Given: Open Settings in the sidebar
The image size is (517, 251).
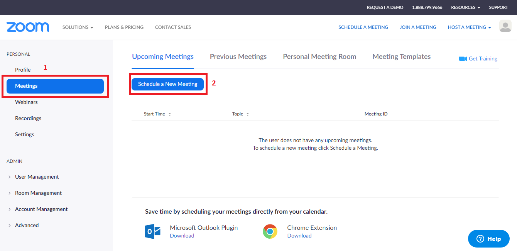Looking at the screenshot, I should (25, 134).
